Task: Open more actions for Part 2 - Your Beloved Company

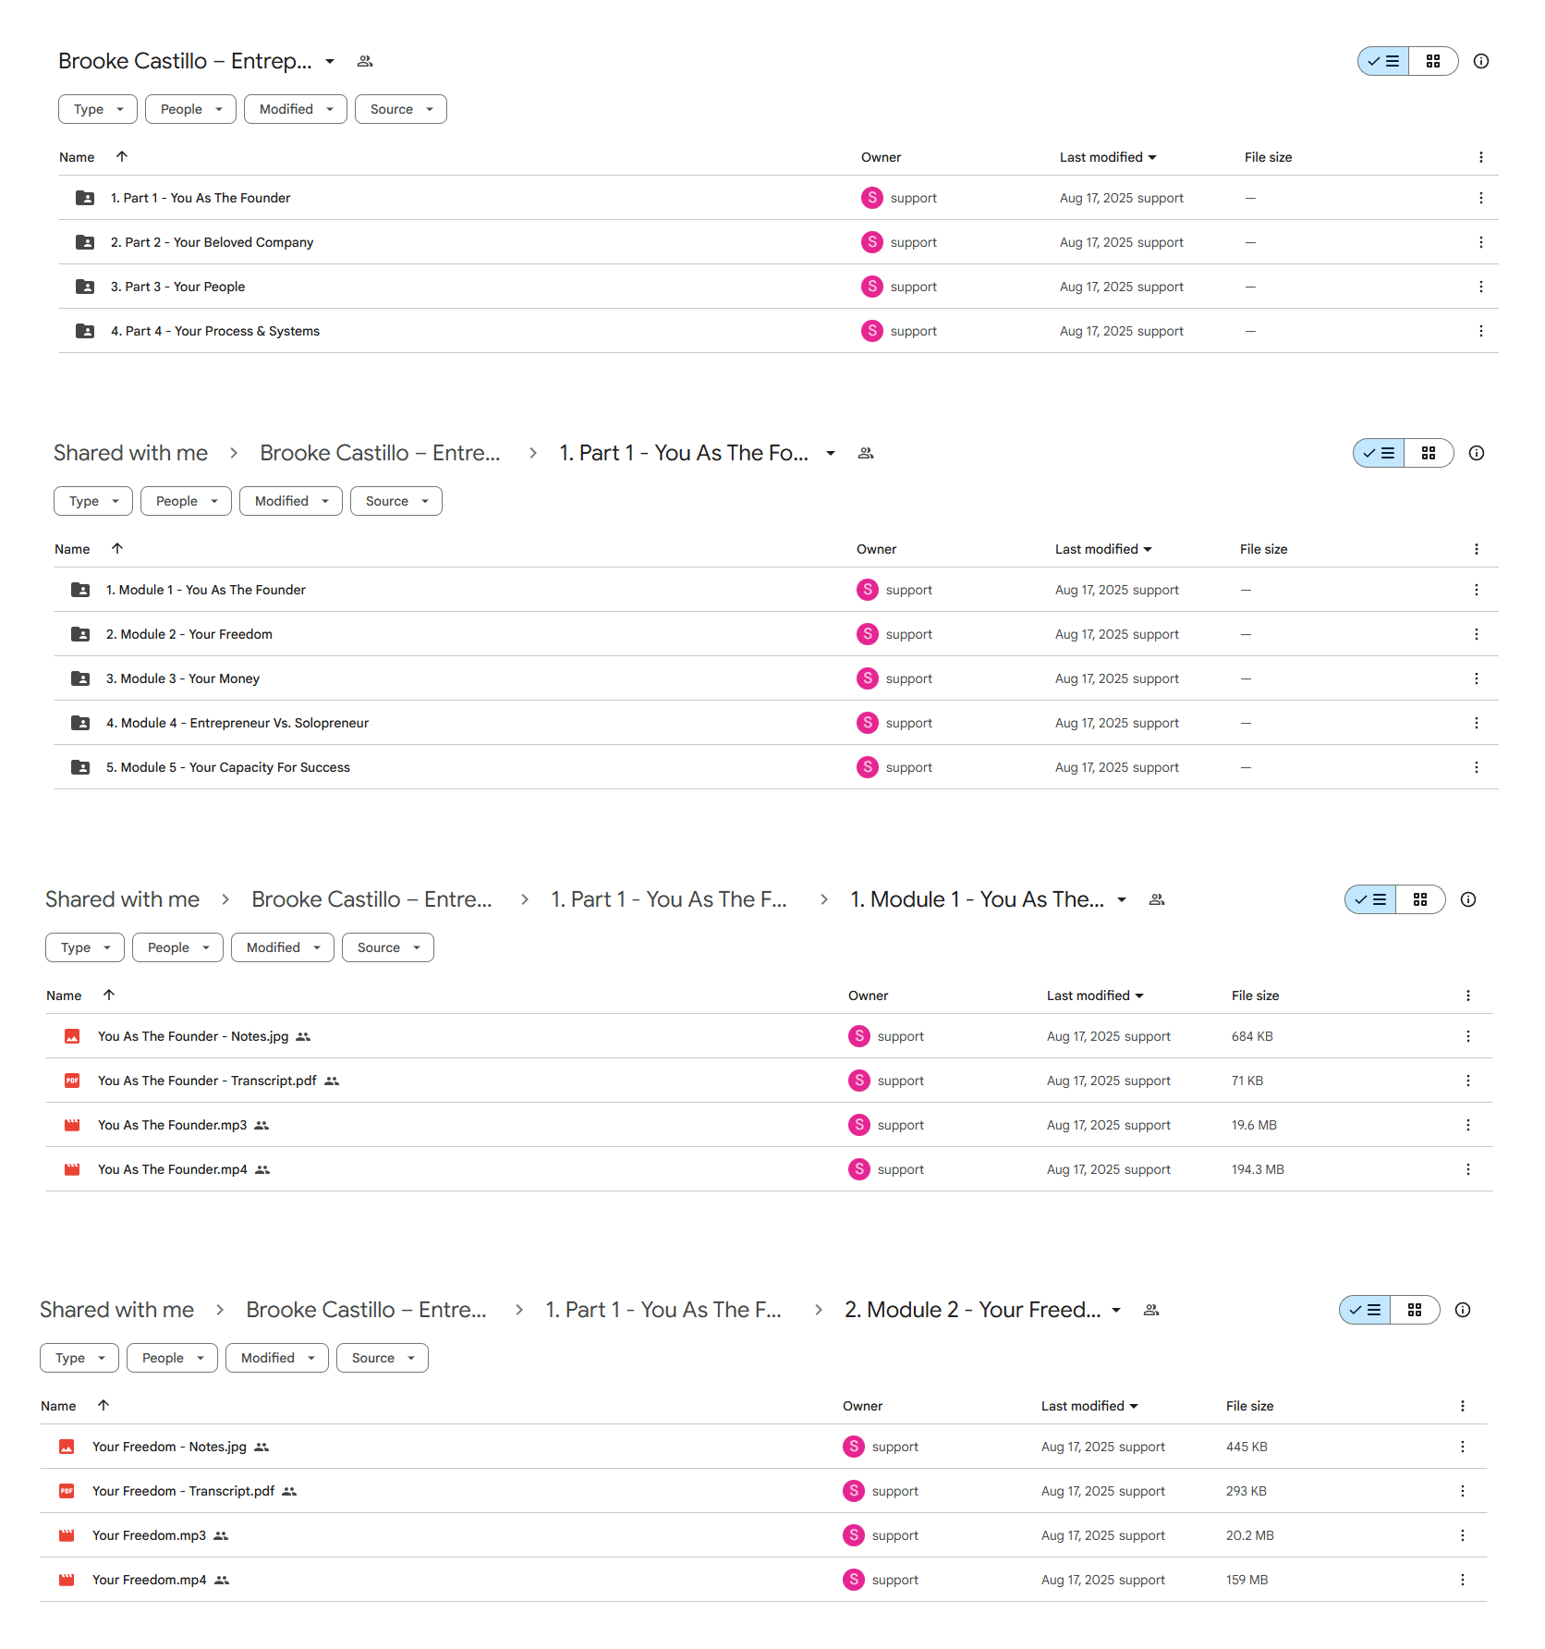Action: click(x=1481, y=242)
